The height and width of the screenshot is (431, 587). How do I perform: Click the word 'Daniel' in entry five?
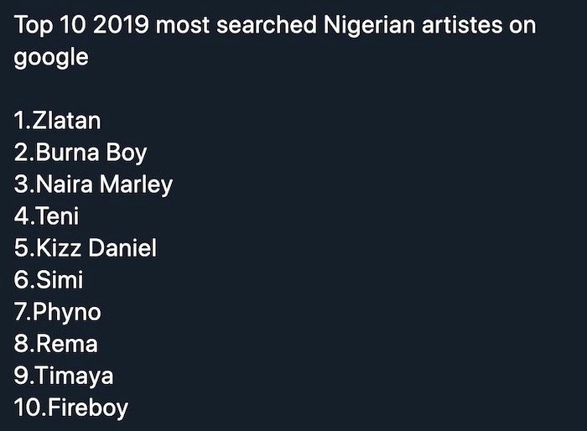(122, 248)
